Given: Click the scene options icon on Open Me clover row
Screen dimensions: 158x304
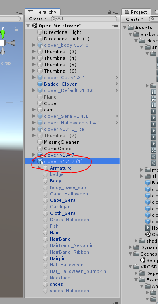Looking at the screenshot, I should (x=115, y=25).
